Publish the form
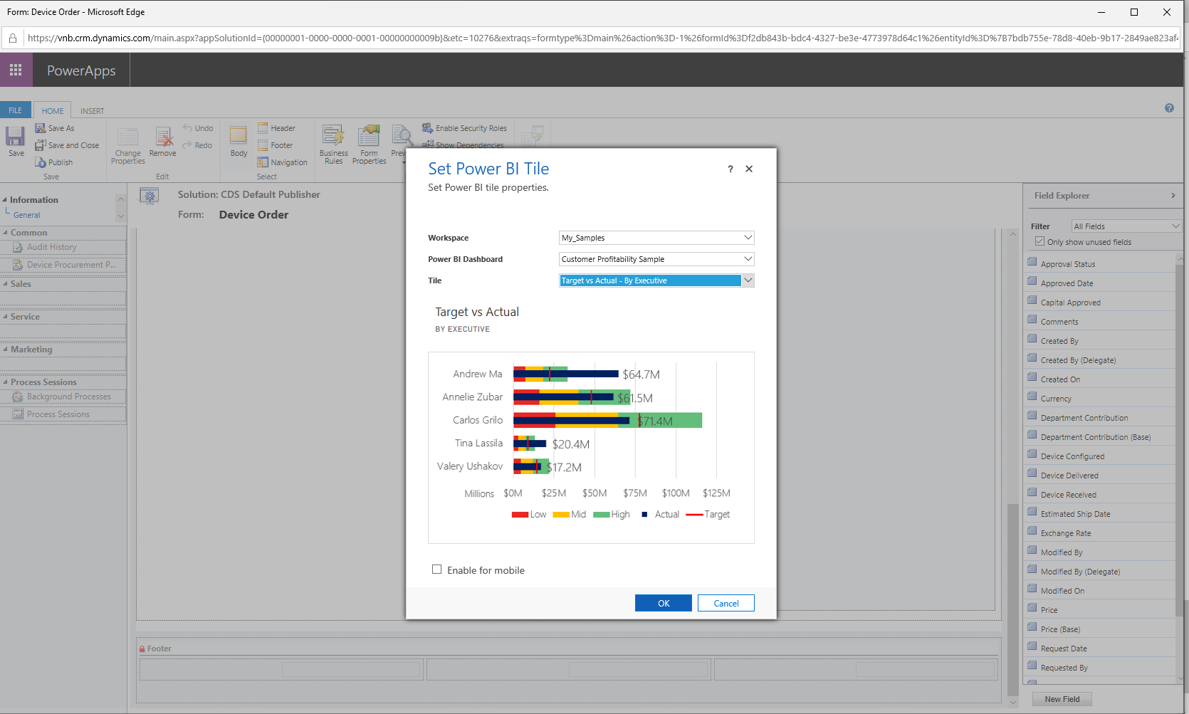1189x714 pixels. click(54, 162)
